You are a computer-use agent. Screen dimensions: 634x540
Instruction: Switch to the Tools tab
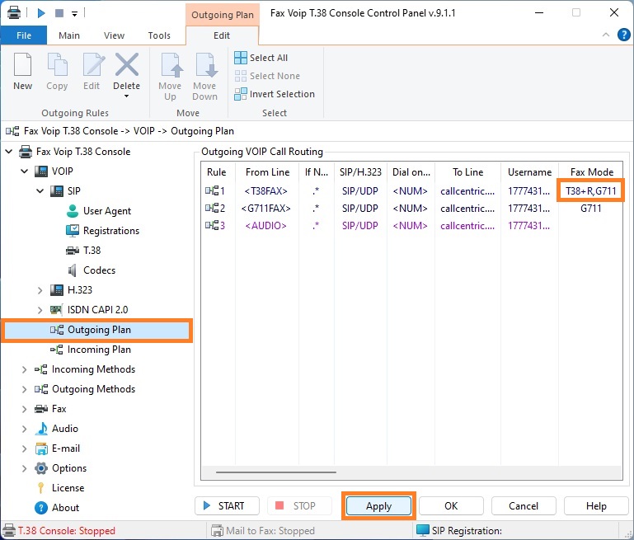[x=159, y=35]
